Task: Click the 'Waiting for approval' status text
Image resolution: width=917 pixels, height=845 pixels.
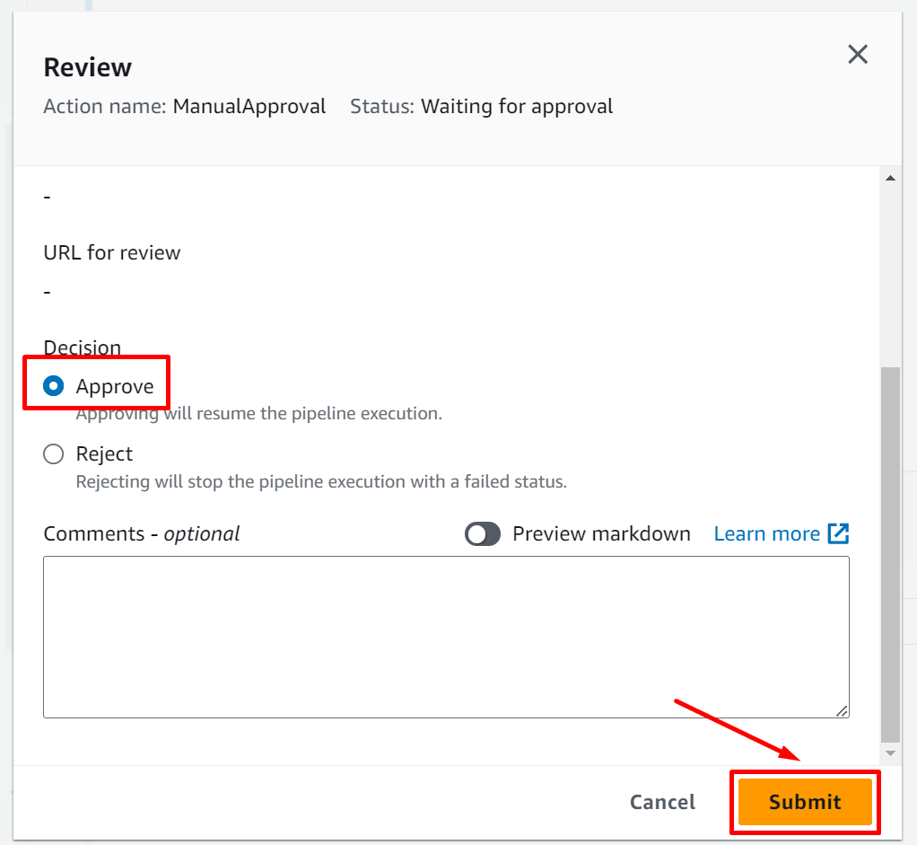Action: 517,107
